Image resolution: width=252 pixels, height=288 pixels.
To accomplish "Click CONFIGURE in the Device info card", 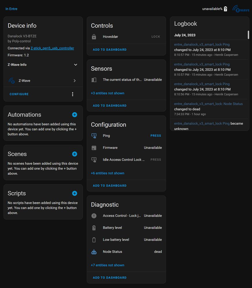I will [x=19, y=94].
